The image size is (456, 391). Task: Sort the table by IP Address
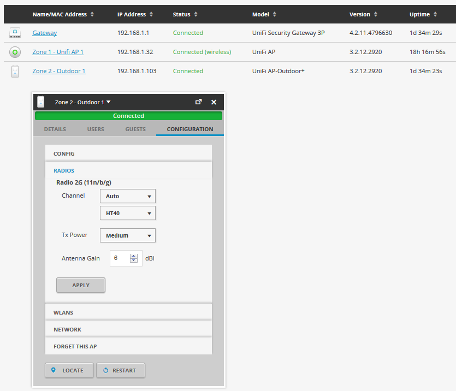pos(135,14)
